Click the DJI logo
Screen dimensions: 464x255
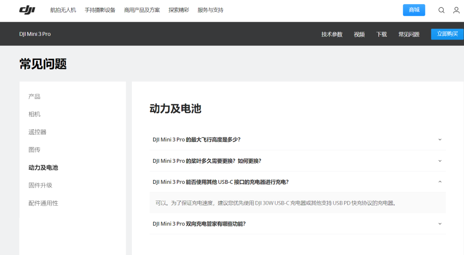(x=27, y=10)
